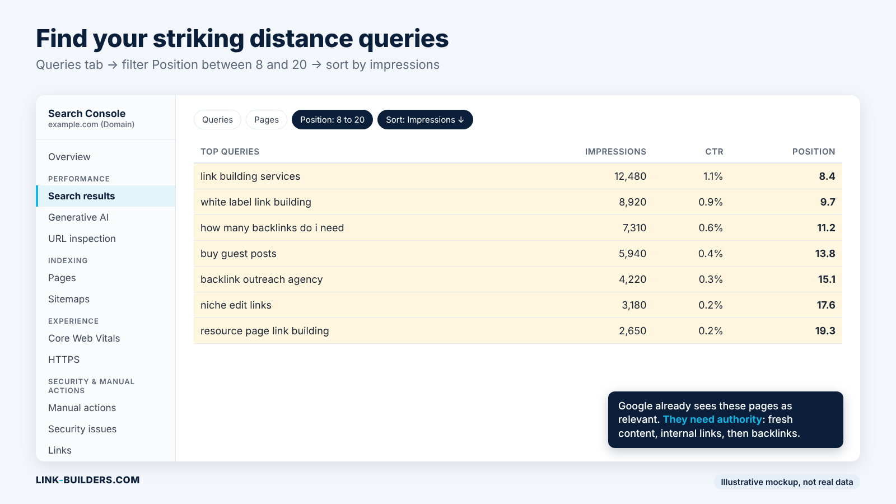Select the 'buy guest posts' query row
Image resolution: width=896 pixels, height=504 pixels.
pyautogui.click(x=518, y=254)
